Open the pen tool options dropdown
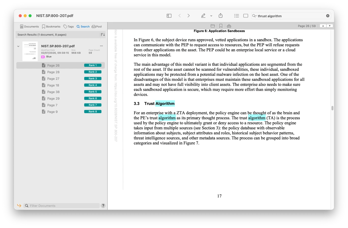Viewport: 348px width, 228px height. (211, 16)
